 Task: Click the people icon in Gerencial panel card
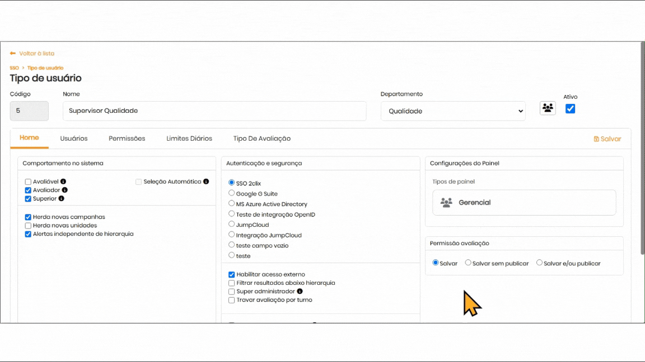(446, 203)
